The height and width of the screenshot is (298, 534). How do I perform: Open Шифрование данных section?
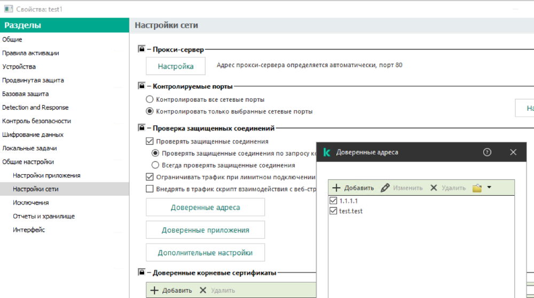pos(65,134)
